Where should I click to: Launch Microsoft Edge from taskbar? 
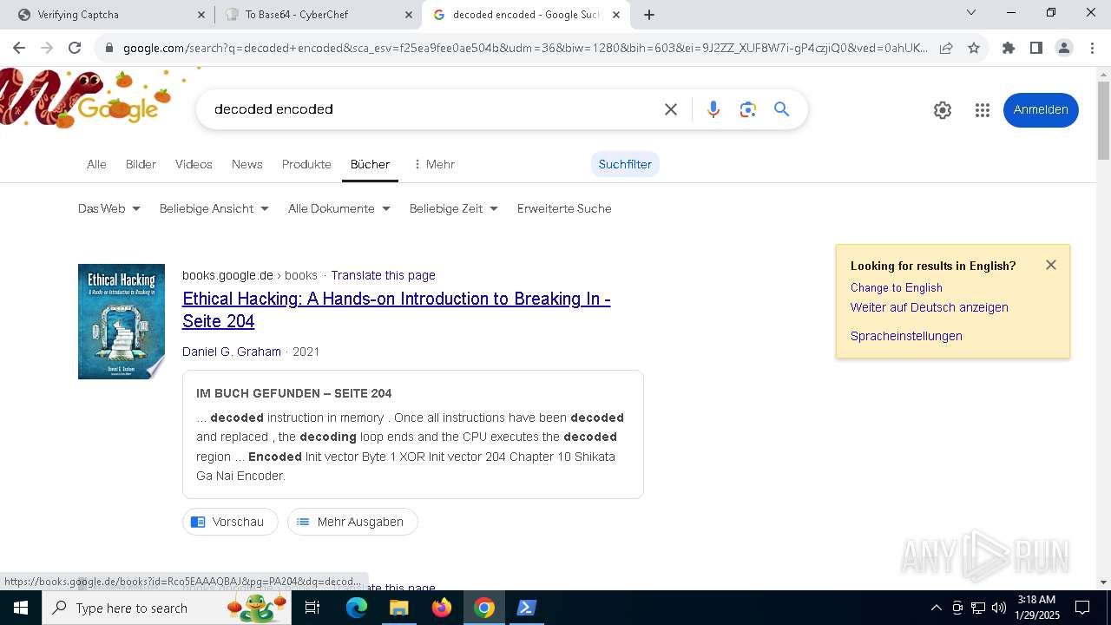click(357, 608)
